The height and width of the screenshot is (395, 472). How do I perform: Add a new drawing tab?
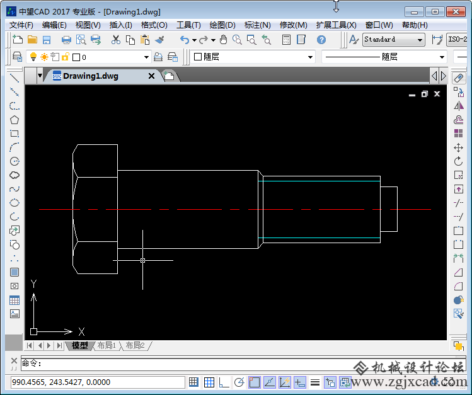[x=169, y=76]
